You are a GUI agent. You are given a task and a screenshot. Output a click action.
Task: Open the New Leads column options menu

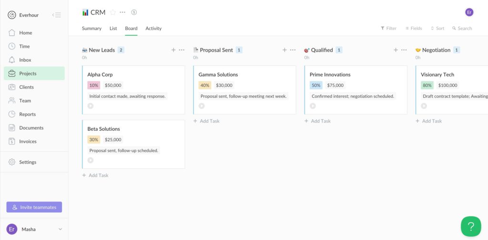pyautogui.click(x=182, y=50)
